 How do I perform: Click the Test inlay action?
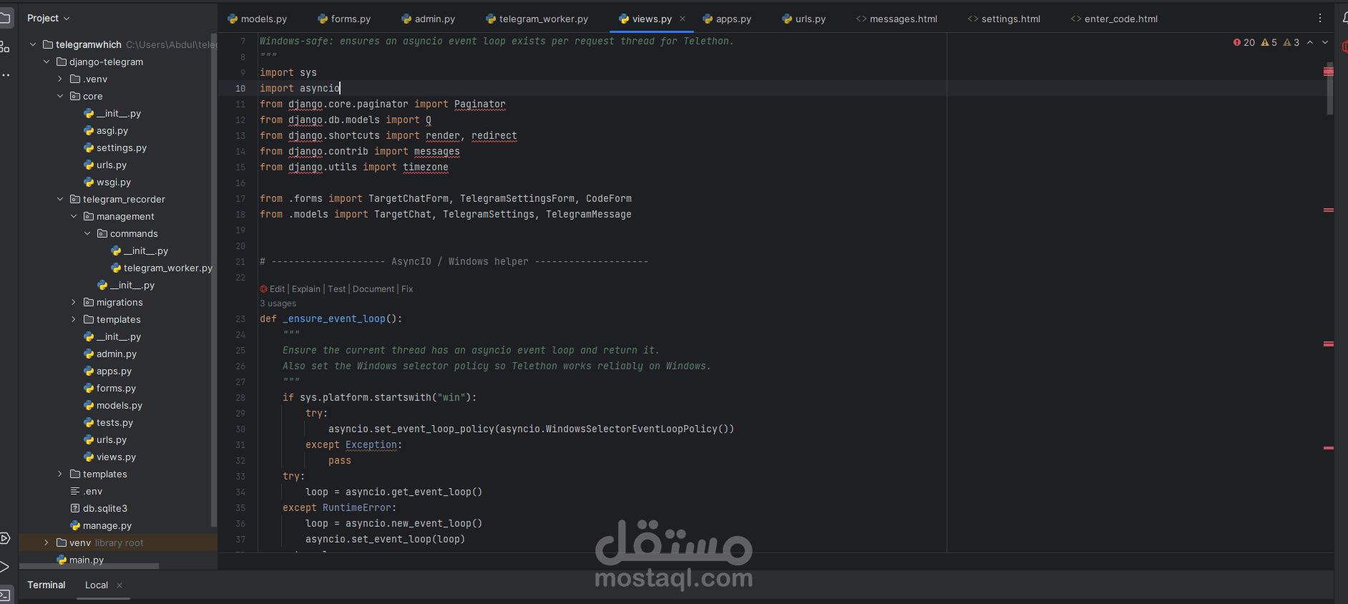click(x=337, y=289)
